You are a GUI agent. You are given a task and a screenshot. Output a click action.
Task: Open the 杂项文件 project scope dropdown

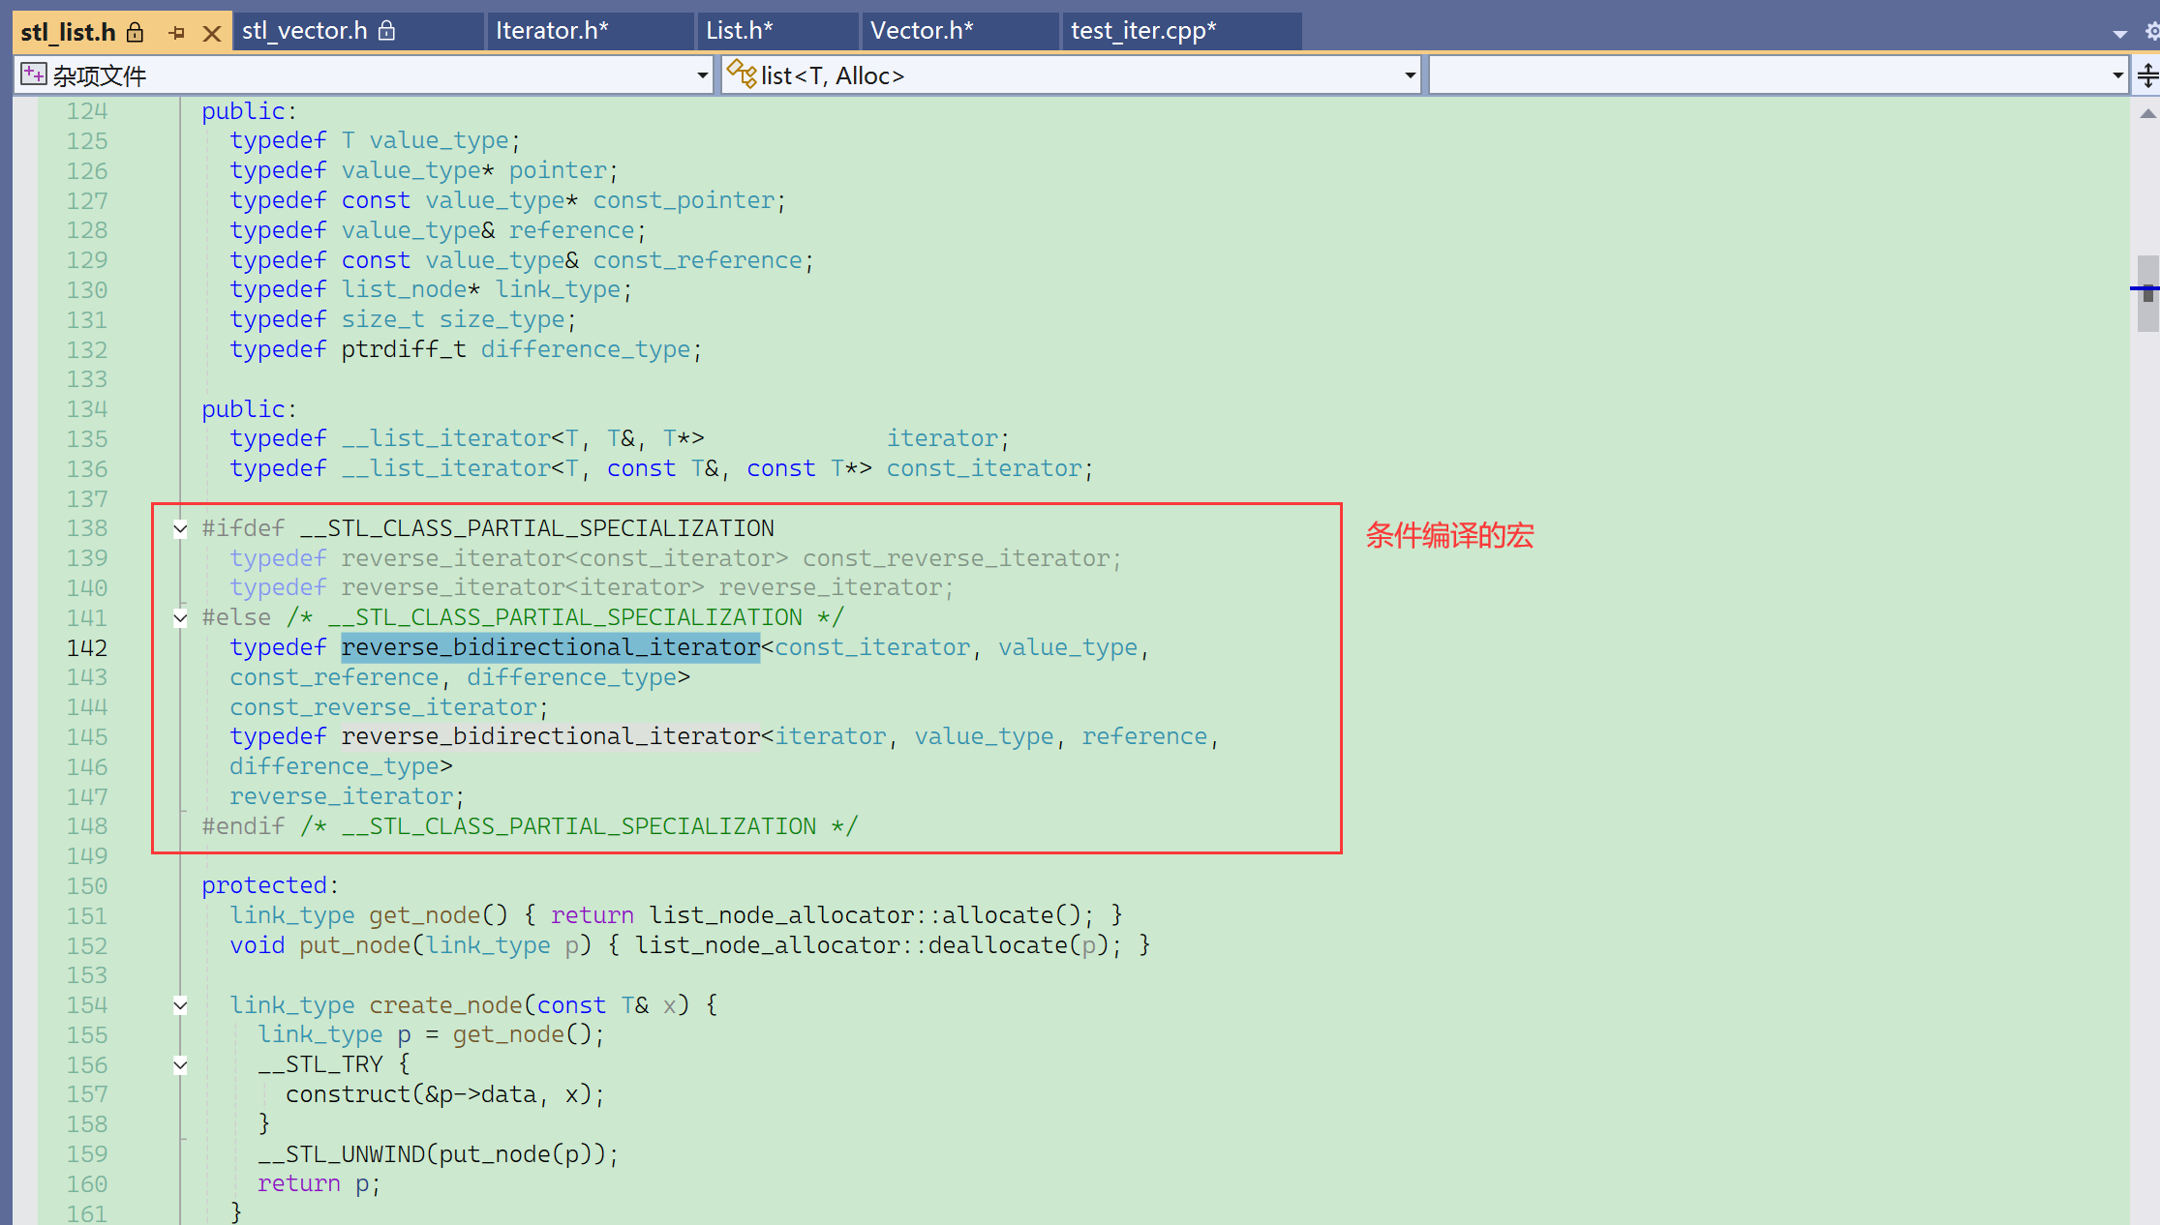point(703,75)
